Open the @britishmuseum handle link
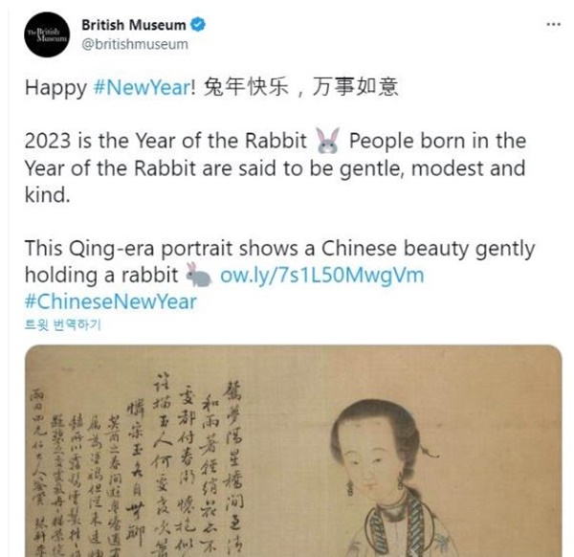Viewport: 574px width, 557px height. (x=135, y=44)
